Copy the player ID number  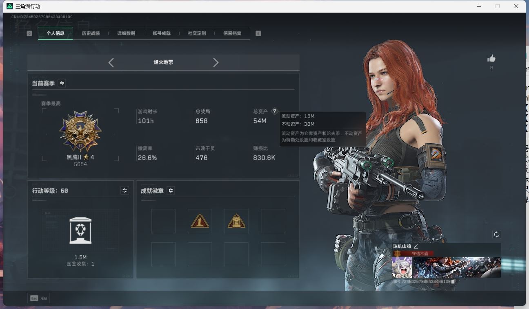[x=453, y=281]
